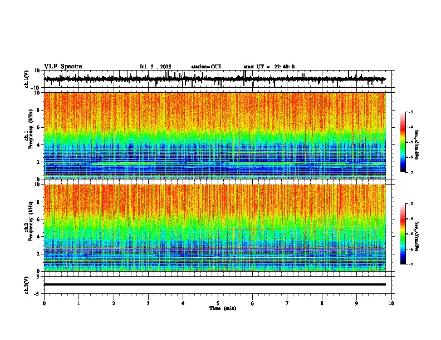Click the -5 tick label of ch.3 axis

point(38,294)
